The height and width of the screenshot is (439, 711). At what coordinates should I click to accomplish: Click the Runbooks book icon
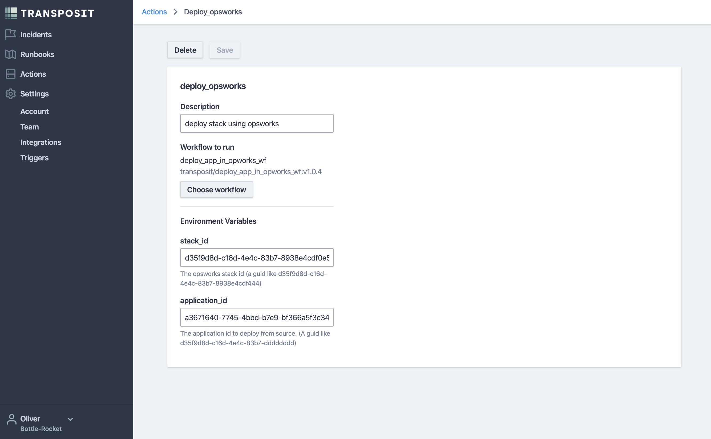[x=10, y=54]
